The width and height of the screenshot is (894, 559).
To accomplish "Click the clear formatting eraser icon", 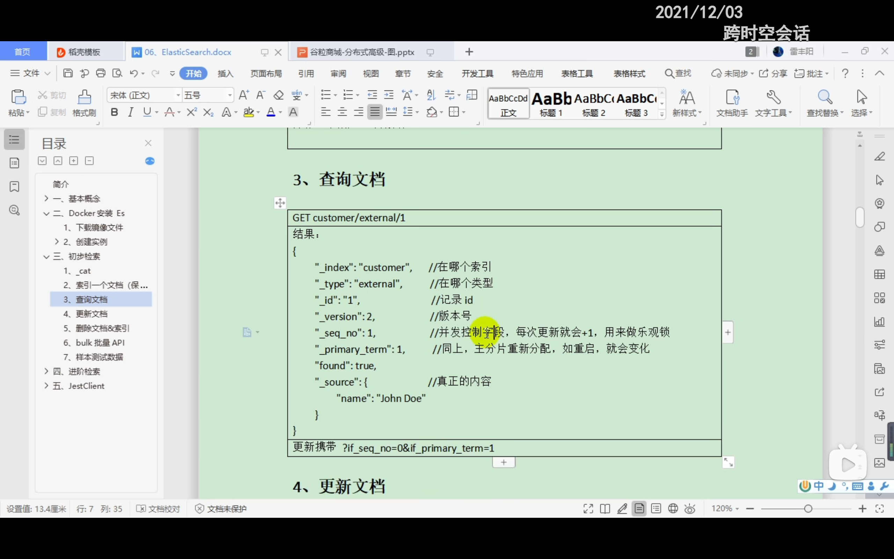I will [x=278, y=95].
